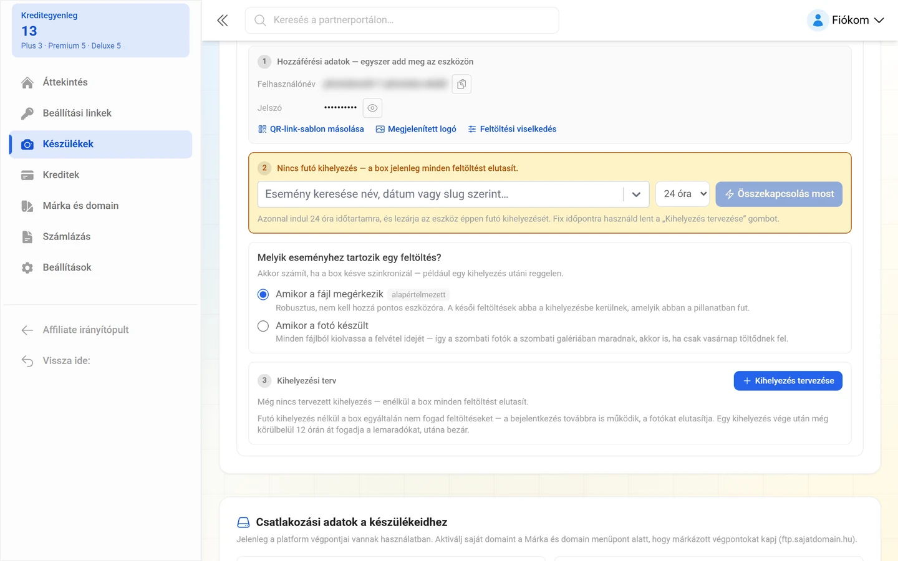Click Kihelyezés tervezése button
Screen dimensions: 898x561
[788, 381]
